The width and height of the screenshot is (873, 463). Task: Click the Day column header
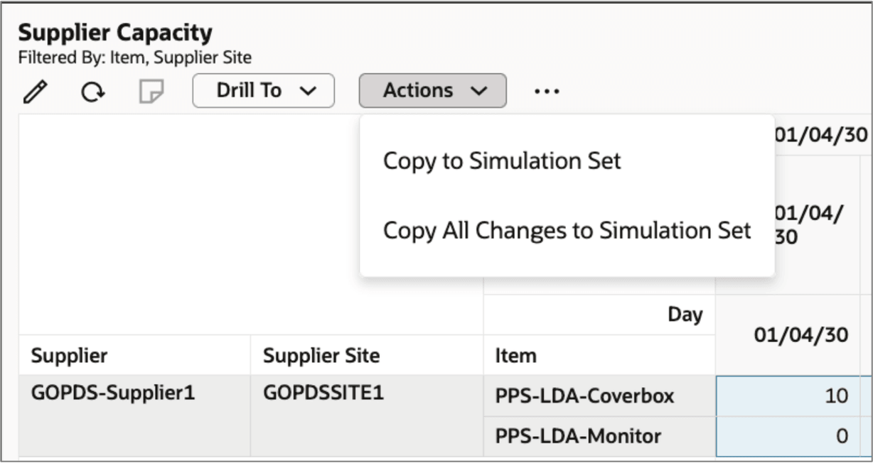point(687,312)
